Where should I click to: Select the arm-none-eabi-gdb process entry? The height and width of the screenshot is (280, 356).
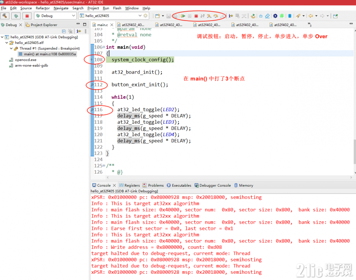click(x=29, y=66)
